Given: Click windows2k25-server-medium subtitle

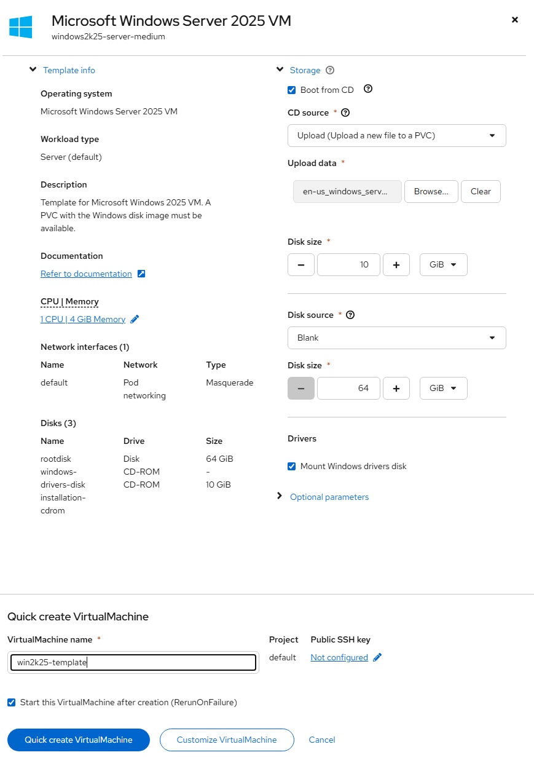Looking at the screenshot, I should (108, 36).
